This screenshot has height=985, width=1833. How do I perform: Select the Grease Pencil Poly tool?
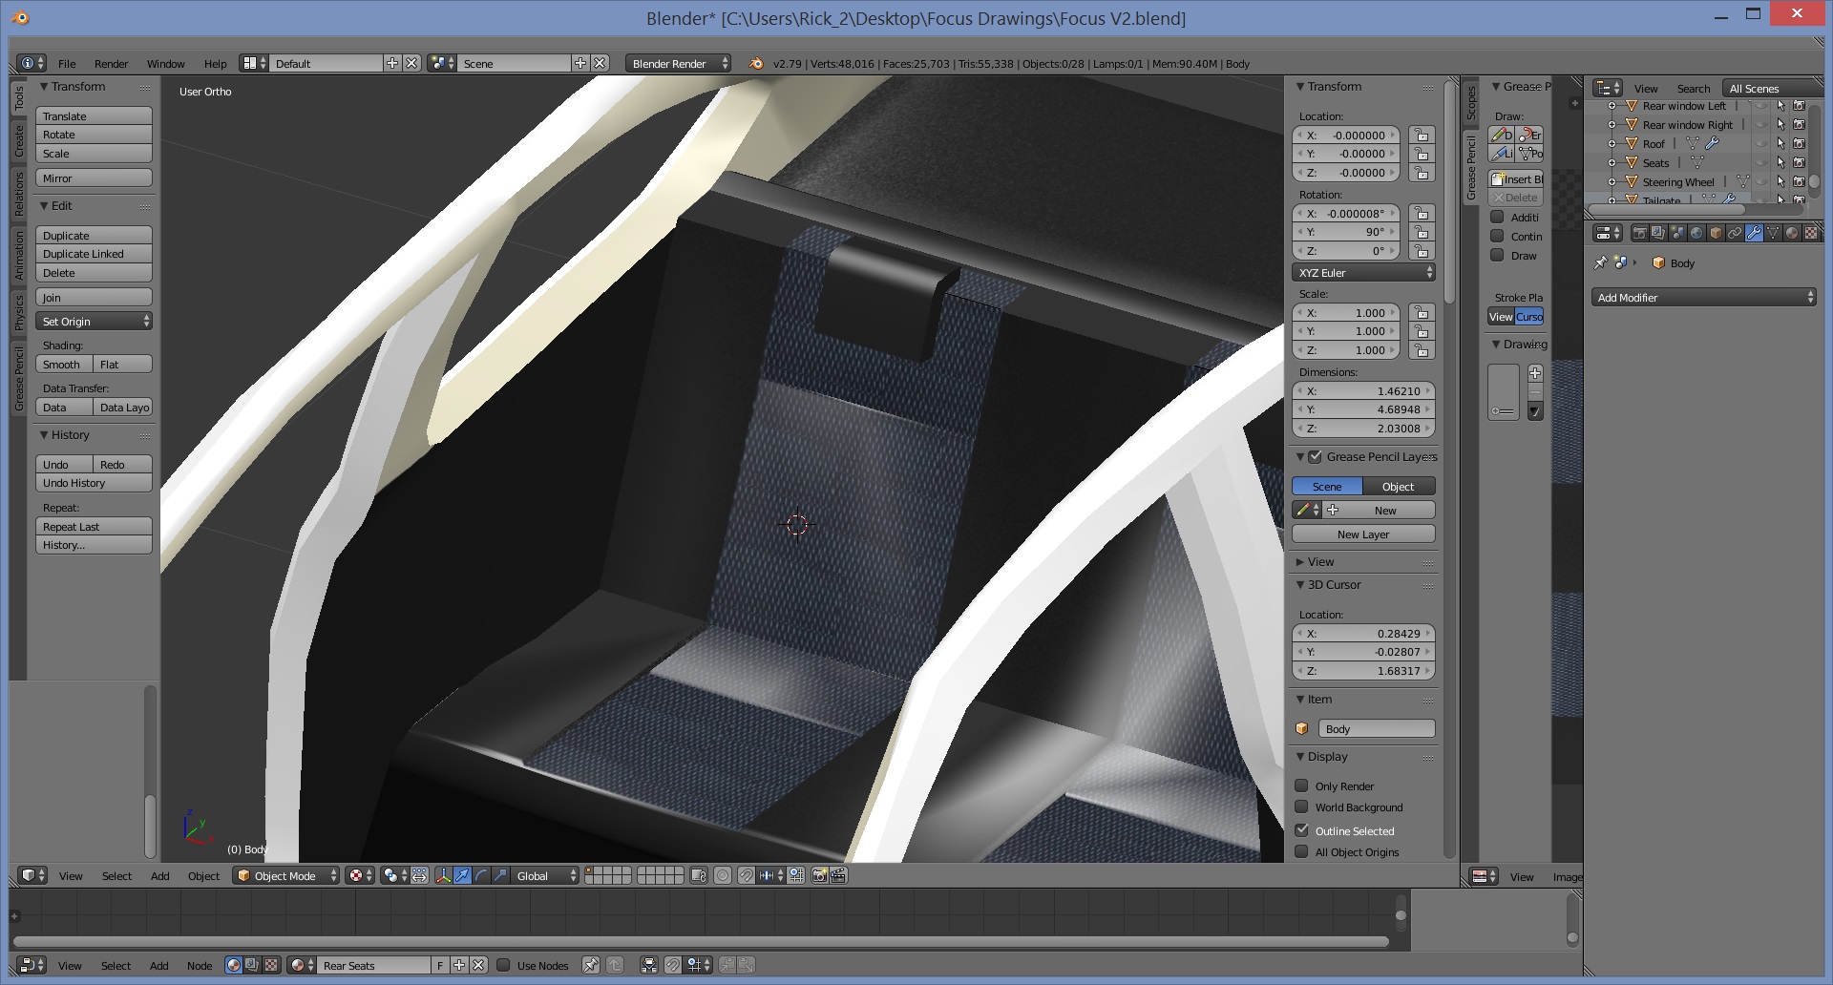pyautogui.click(x=1529, y=154)
